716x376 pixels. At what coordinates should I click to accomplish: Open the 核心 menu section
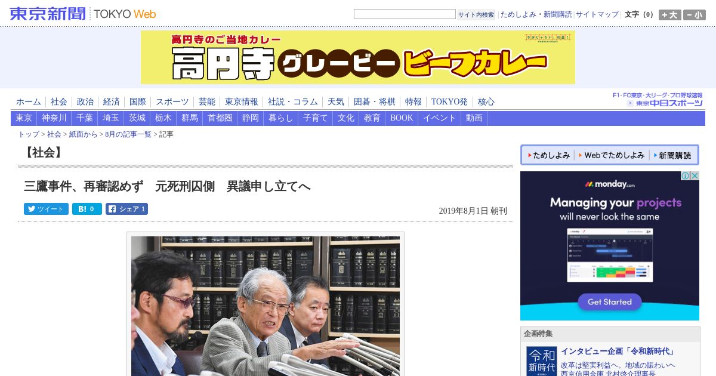pyautogui.click(x=486, y=102)
